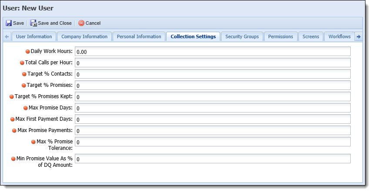Focus the Max Promise Days field

[213, 108]
